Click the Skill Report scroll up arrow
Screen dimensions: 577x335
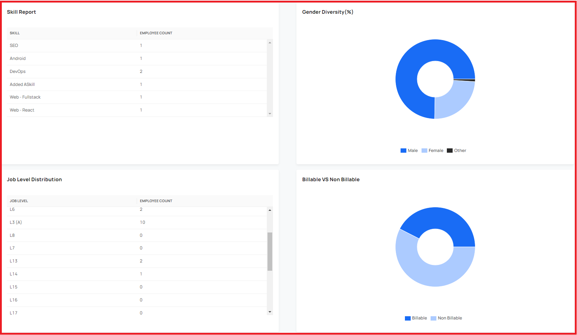coord(270,43)
